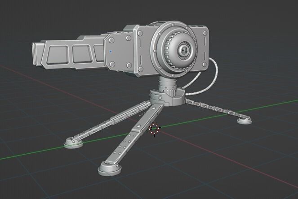298x199 pixels.
Task: Click the right rear tripod foot pad
Action: coord(245,121)
